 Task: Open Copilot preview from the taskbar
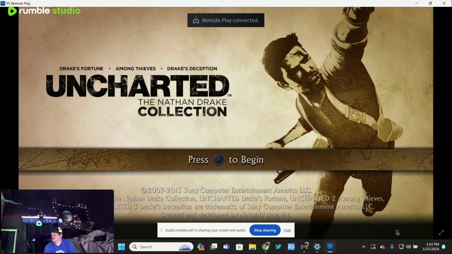click(x=201, y=247)
